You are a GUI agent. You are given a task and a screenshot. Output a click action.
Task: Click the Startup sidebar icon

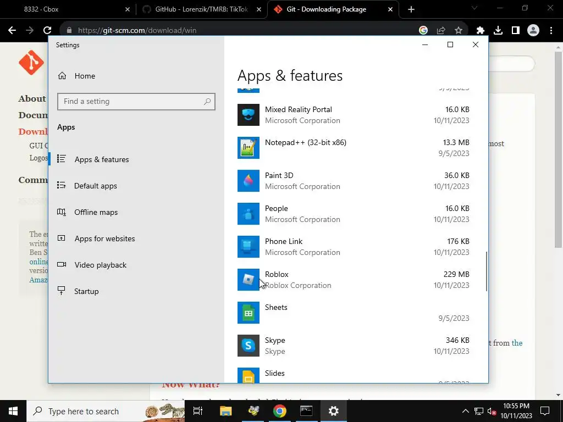pos(62,291)
